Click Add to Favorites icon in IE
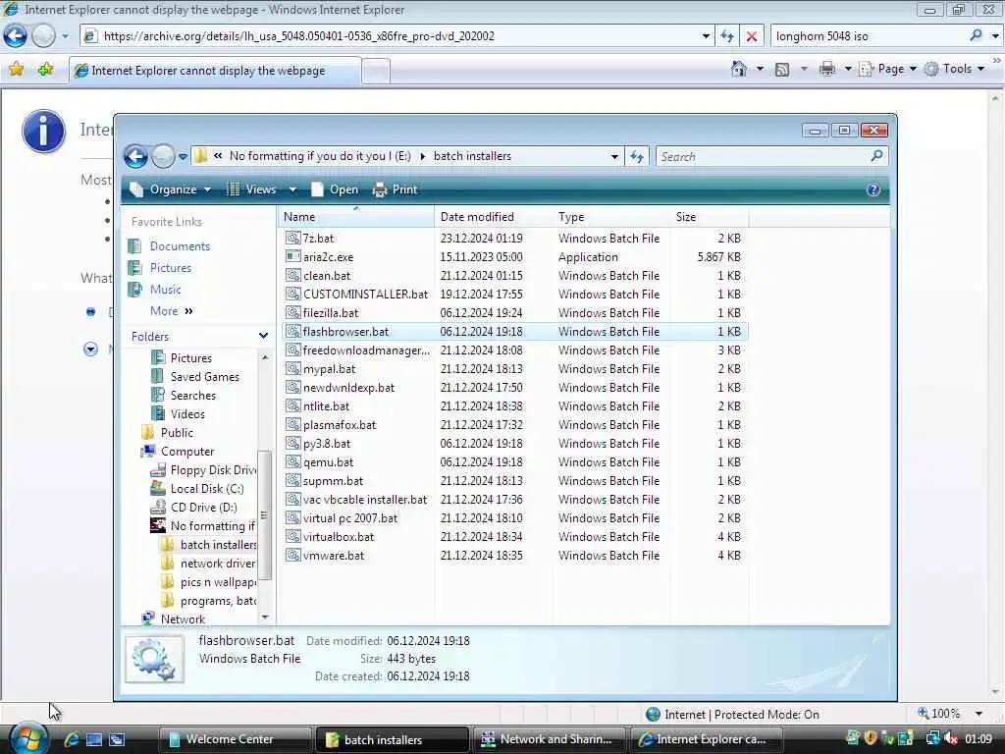 click(x=45, y=70)
